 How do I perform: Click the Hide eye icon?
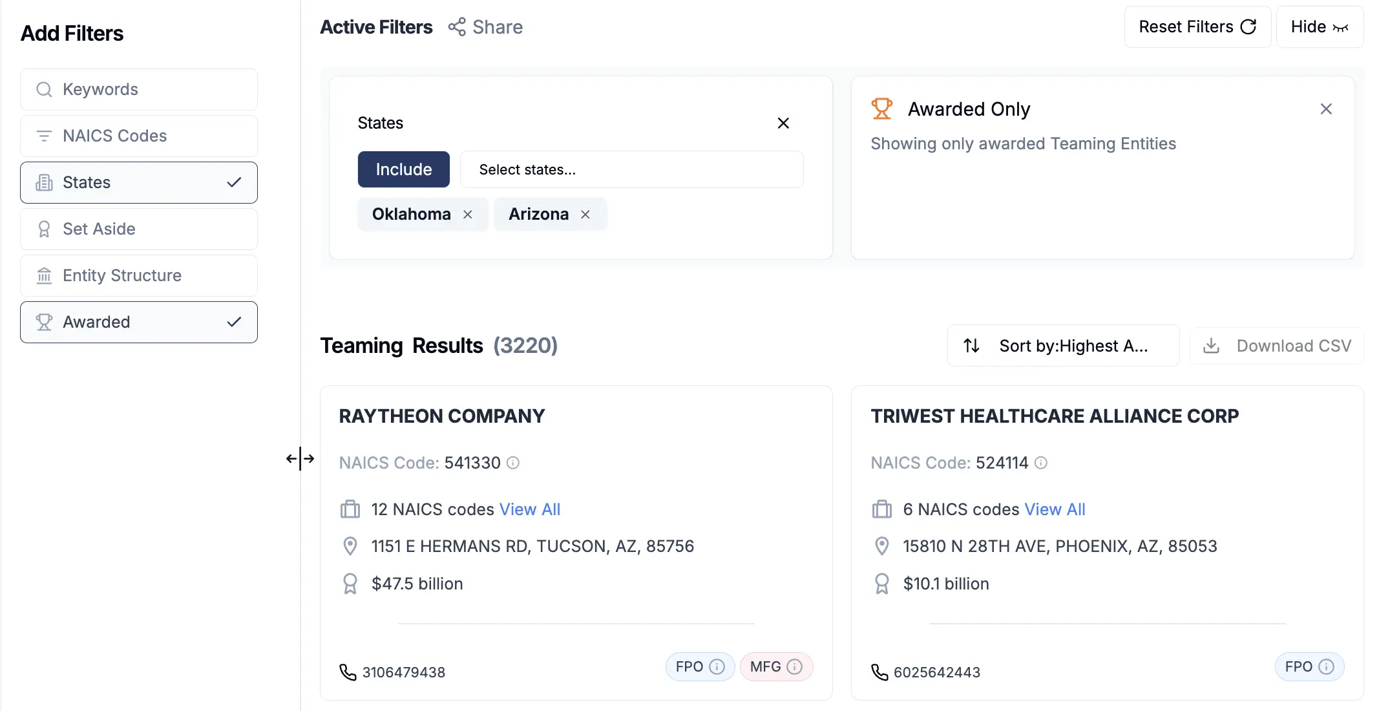[x=1341, y=27]
